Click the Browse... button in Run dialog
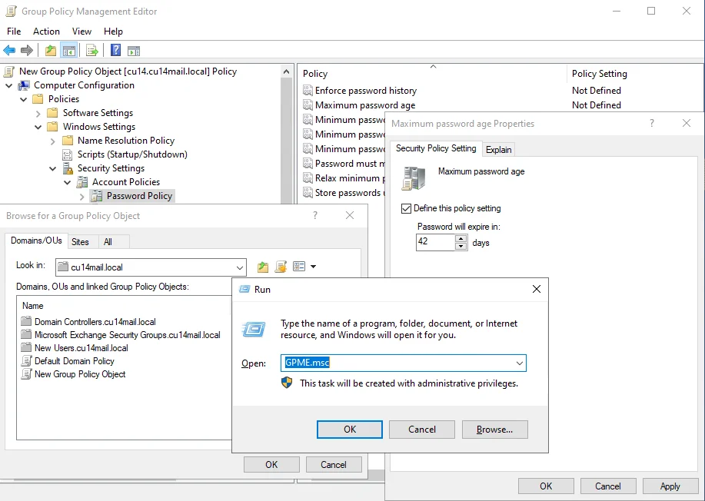Screen dimensions: 705x501 point(494,430)
